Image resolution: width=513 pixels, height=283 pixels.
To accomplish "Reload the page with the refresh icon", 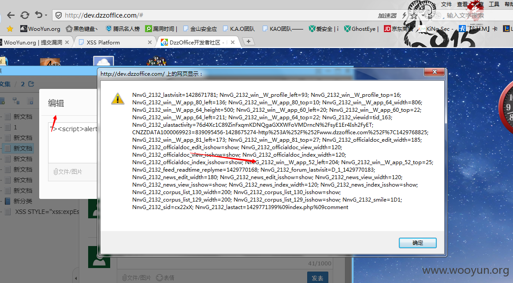I will pyautogui.click(x=25, y=15).
